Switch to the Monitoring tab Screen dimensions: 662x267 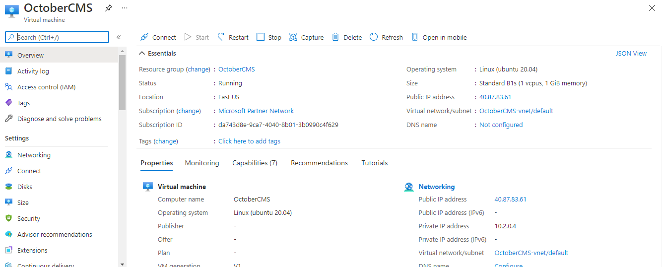click(201, 163)
